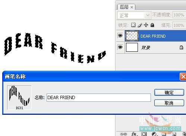Hide the DEAR FRIEND layer
The width and height of the screenshot is (186, 136).
click(120, 36)
